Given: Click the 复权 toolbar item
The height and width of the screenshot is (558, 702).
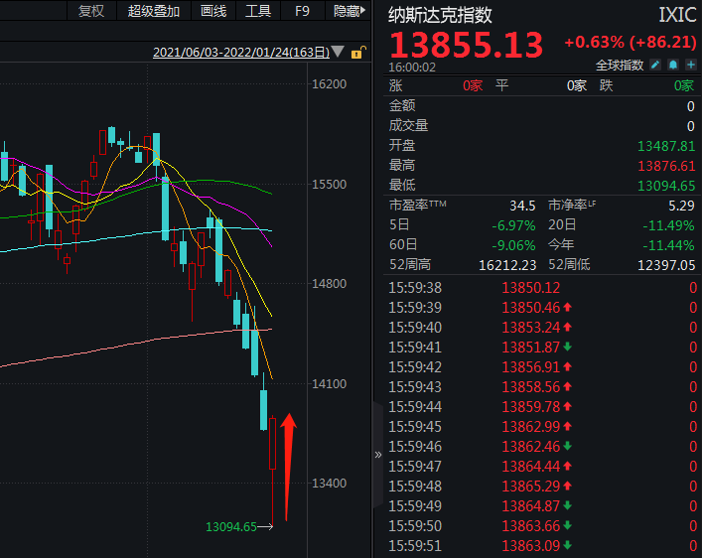Looking at the screenshot, I should coord(91,11).
